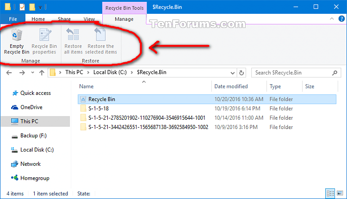Click Restore all items

(x=73, y=41)
